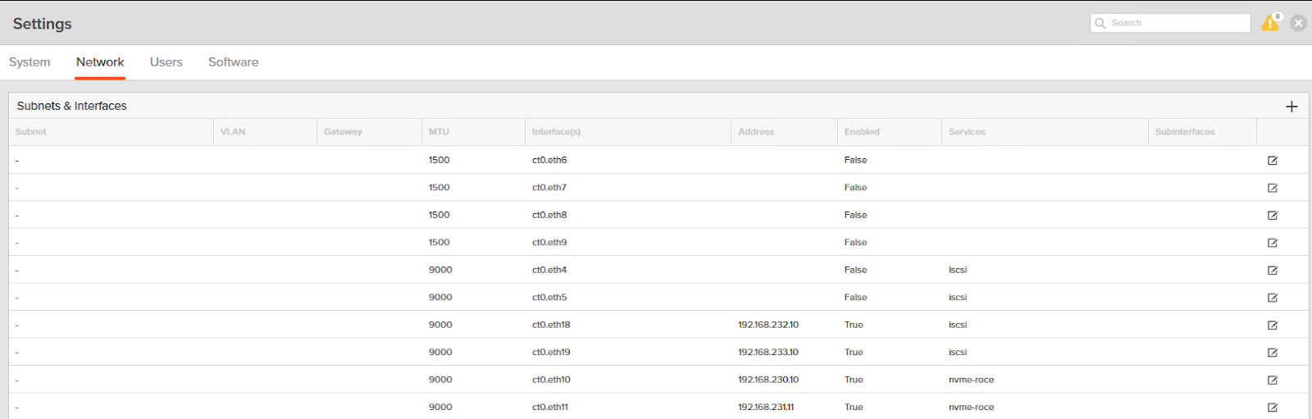
Task: Go to the Software tab
Action: (x=234, y=62)
